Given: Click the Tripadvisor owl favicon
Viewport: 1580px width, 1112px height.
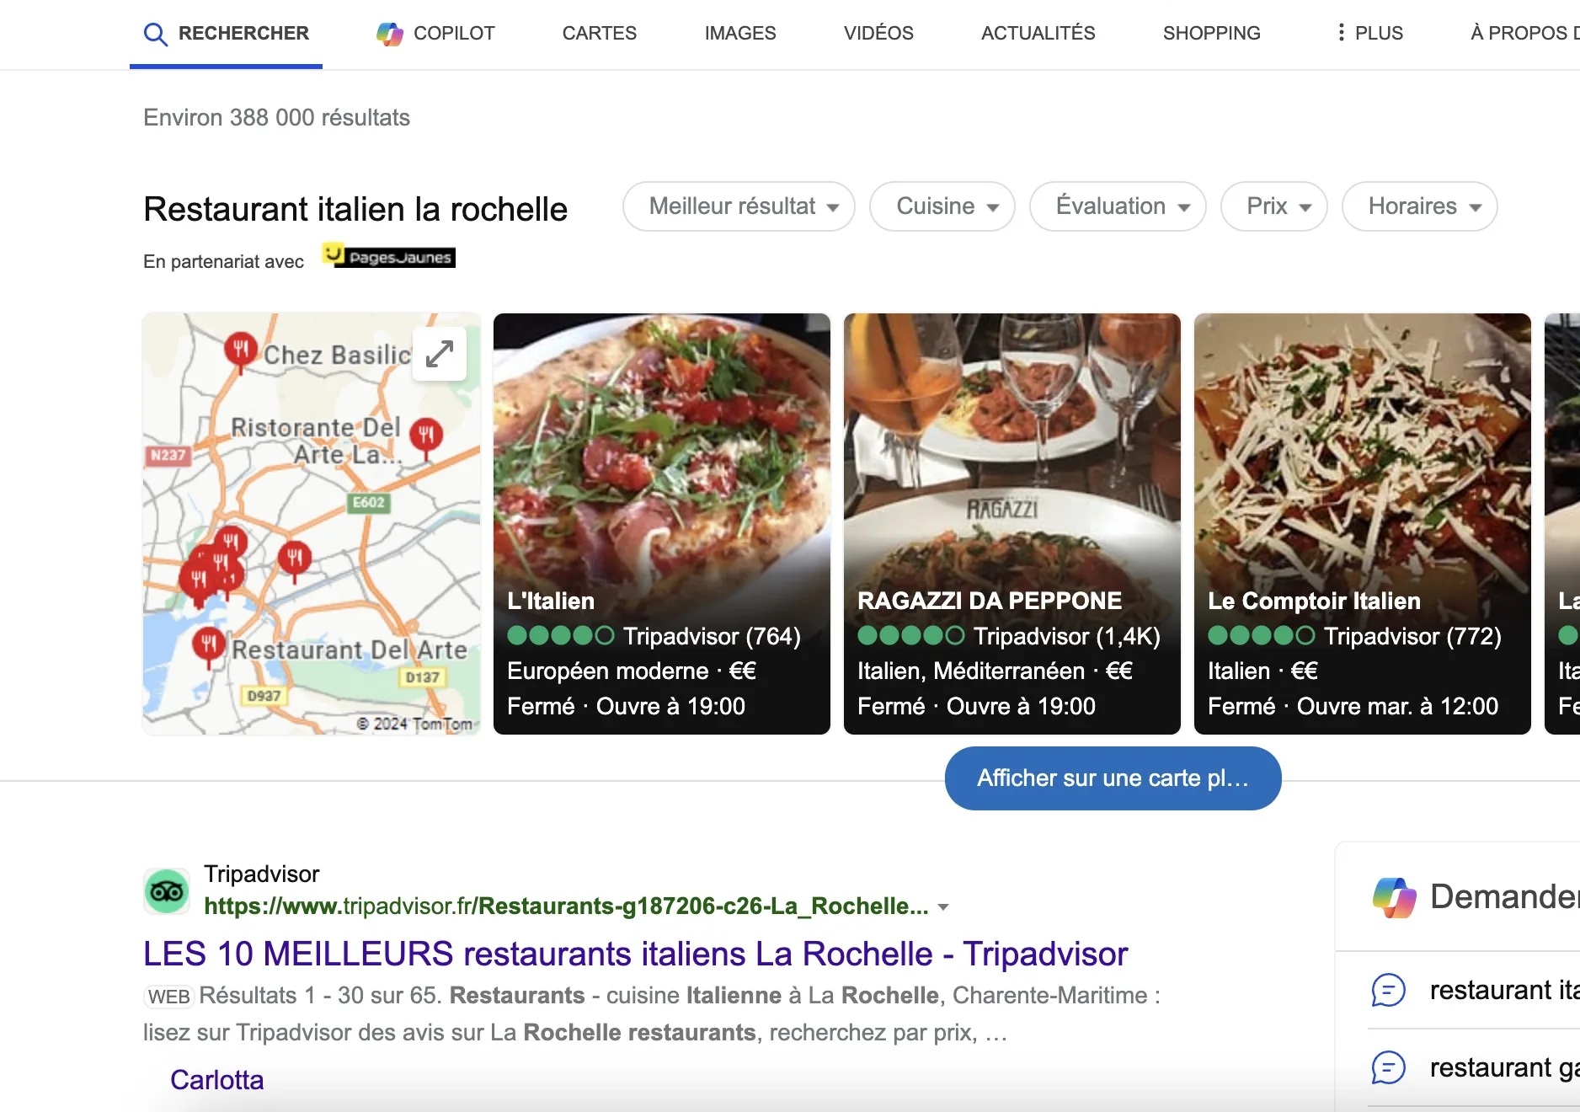Looking at the screenshot, I should (x=167, y=891).
